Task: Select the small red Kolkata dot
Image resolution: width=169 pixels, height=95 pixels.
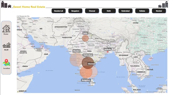Action: [x=107, y=52]
